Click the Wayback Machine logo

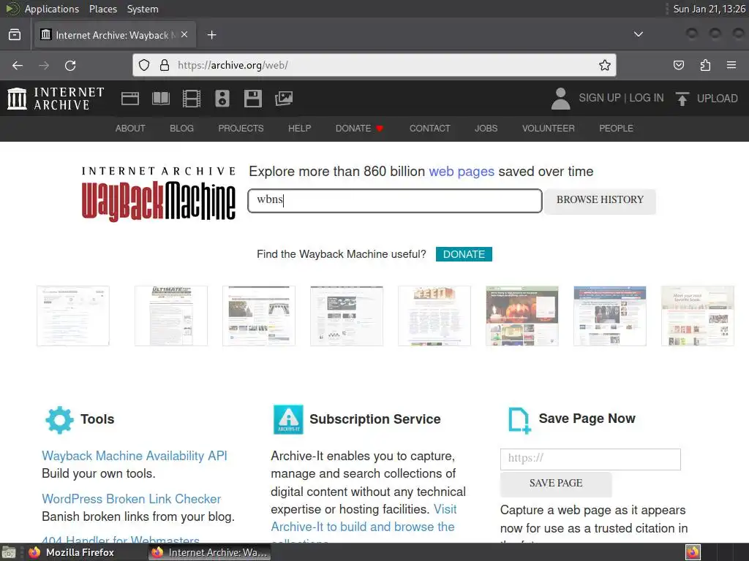[158, 194]
